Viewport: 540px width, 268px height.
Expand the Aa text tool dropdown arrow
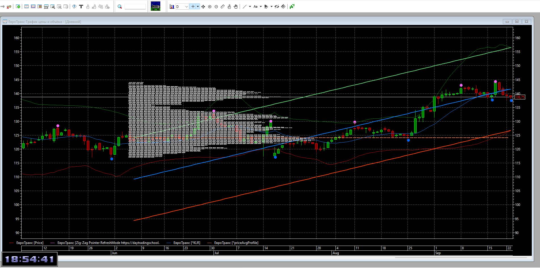[x=261, y=7]
